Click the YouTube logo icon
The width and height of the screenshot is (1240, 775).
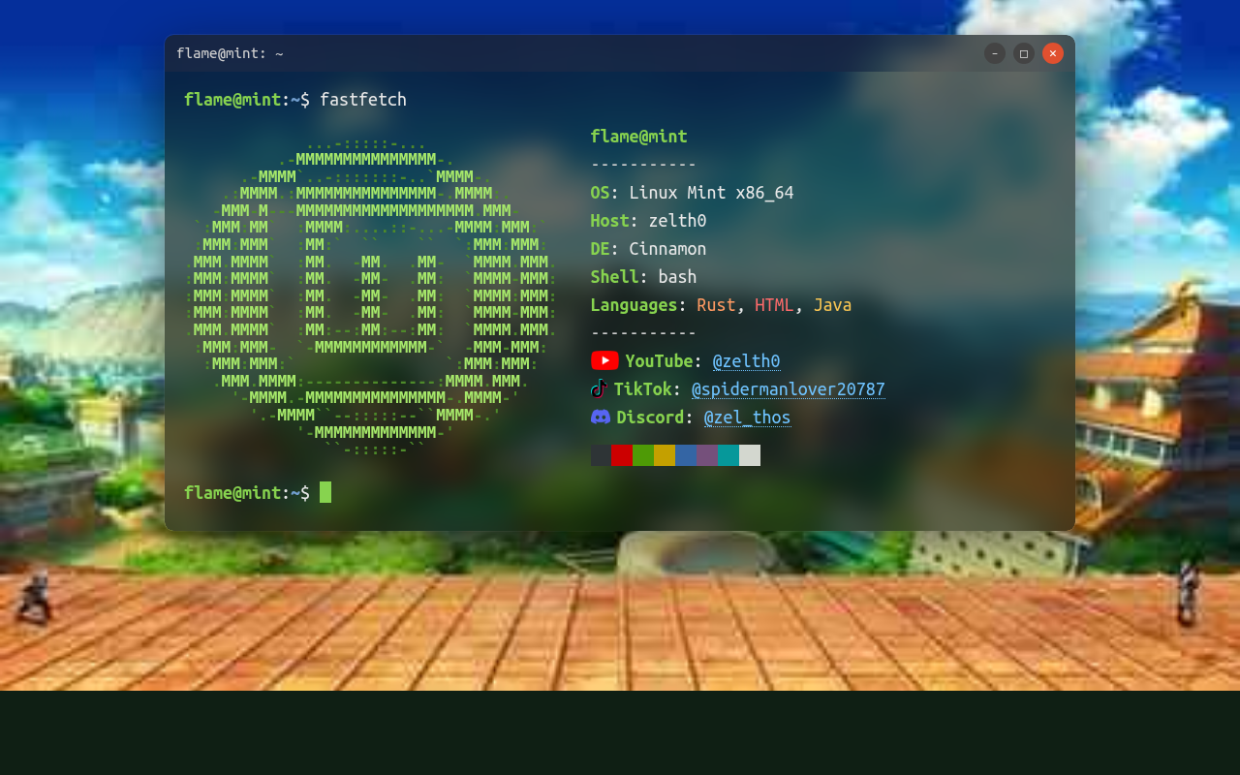point(604,360)
